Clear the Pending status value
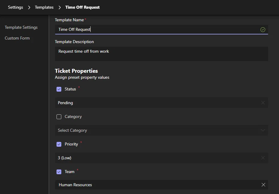The height and width of the screenshot is (194, 279). 263,103
